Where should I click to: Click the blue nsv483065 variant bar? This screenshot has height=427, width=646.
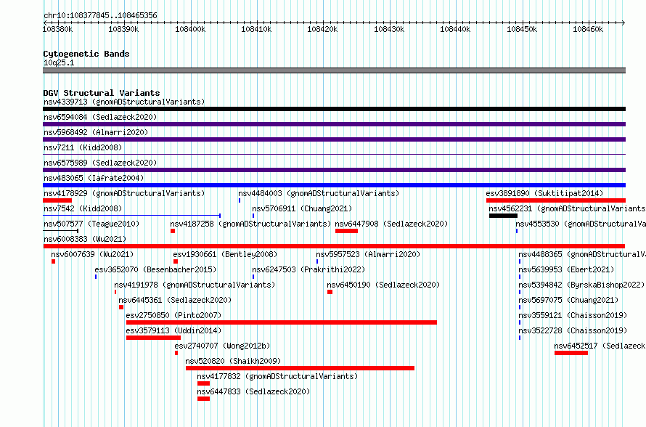click(334, 185)
